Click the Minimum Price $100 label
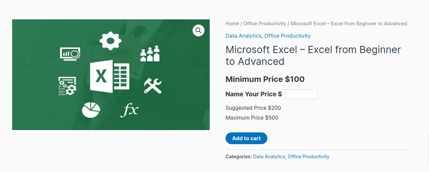 265,79
